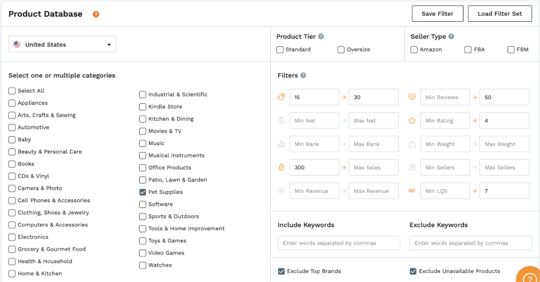This screenshot has width=540, height=282.
Task: Check the Office Products category
Action: click(x=142, y=168)
